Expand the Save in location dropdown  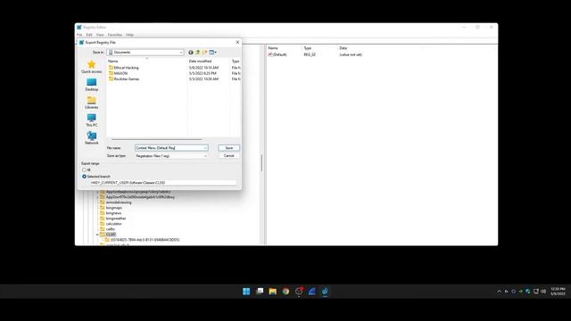[181, 53]
